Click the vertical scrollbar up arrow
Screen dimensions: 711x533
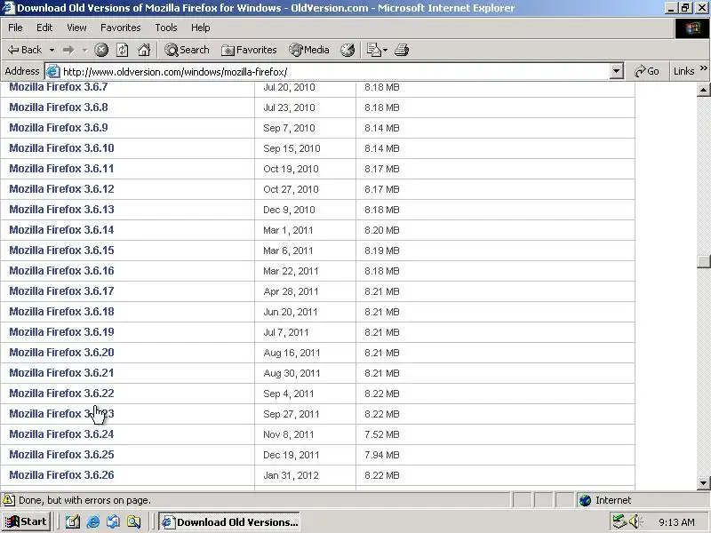(x=703, y=90)
